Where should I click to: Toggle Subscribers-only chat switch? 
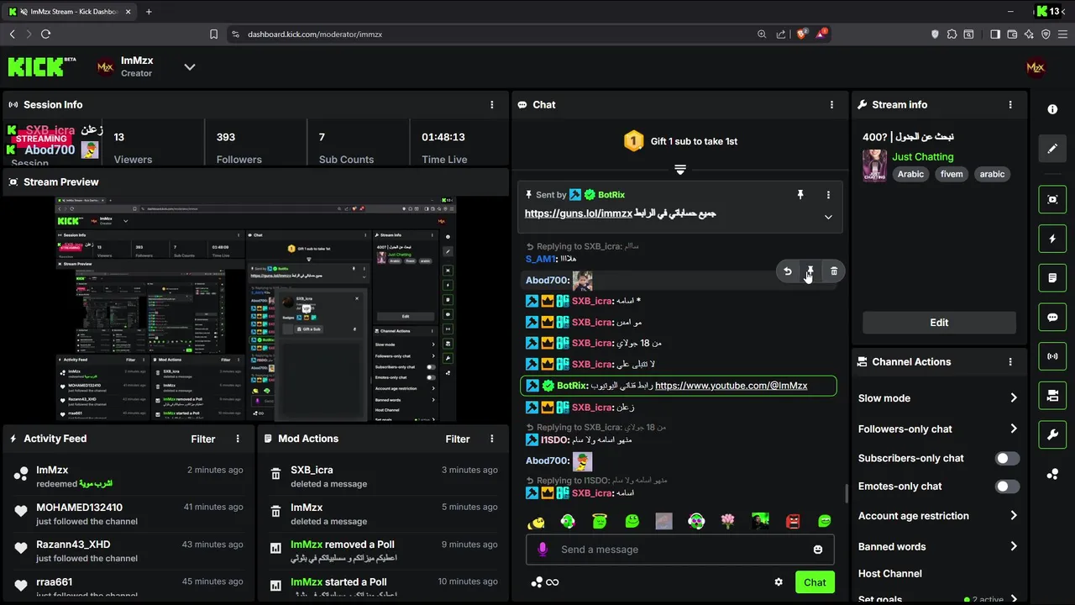[x=1007, y=459]
